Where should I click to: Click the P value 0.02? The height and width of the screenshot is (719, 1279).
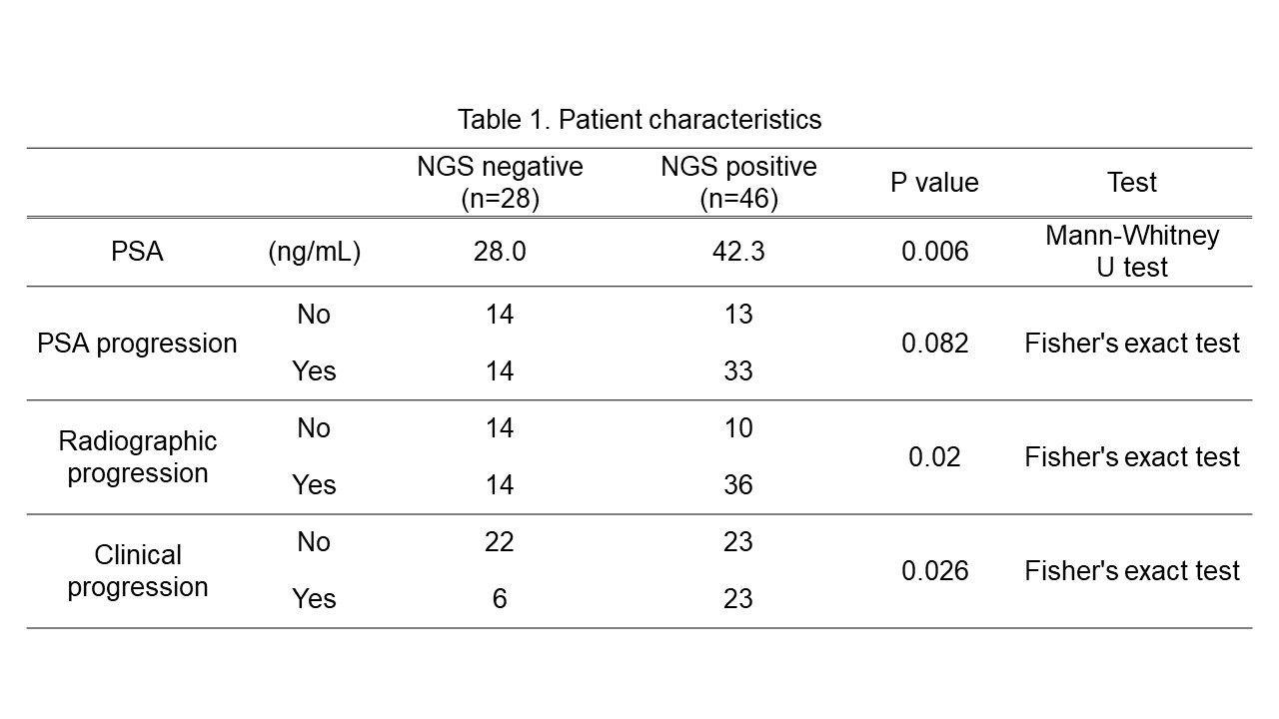click(934, 457)
